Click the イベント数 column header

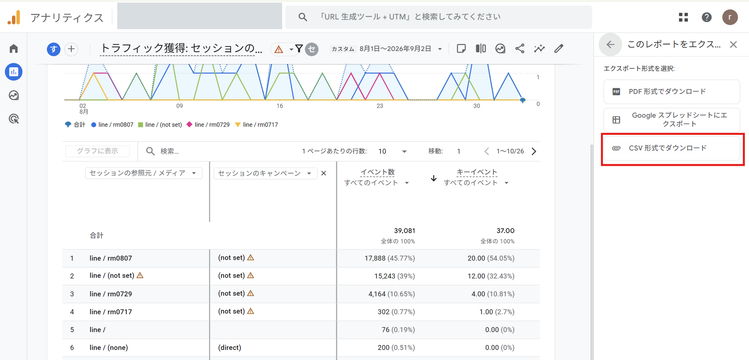(377, 172)
